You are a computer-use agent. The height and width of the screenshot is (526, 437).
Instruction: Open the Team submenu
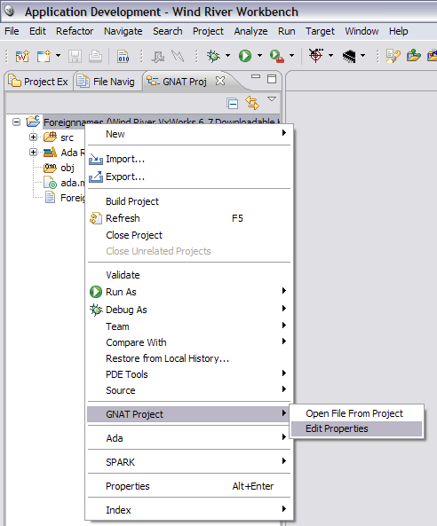click(x=189, y=326)
